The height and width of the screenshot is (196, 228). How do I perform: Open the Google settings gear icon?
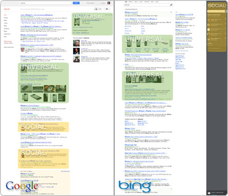coord(107,9)
